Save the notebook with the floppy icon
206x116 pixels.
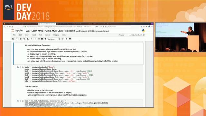point(13,39)
